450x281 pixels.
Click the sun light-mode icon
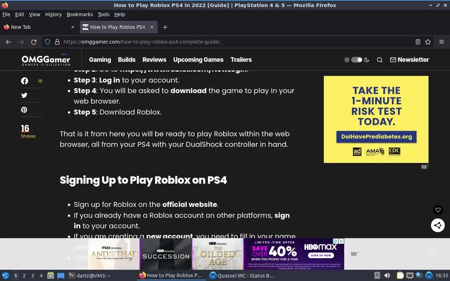pyautogui.click(x=347, y=60)
